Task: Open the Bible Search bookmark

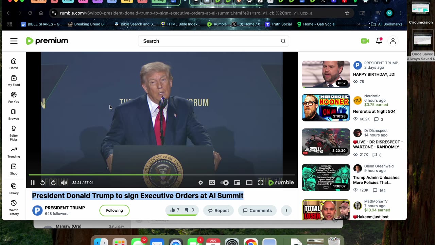Action: coord(135,24)
